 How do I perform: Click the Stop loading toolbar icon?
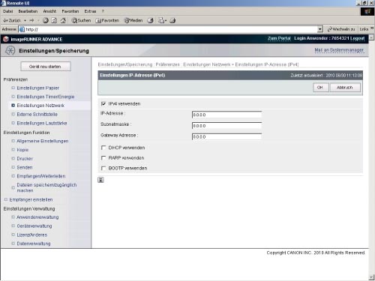tap(46, 20)
